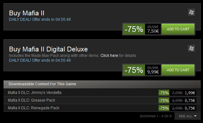Click the 7,50€ discounted price

(x=153, y=31)
